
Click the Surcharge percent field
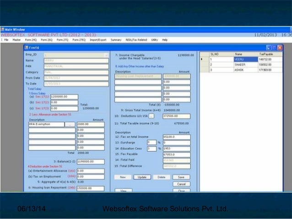coord(152,143)
